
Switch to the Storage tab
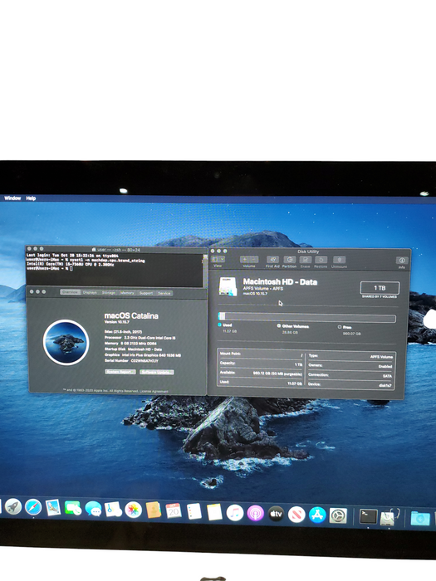pyautogui.click(x=109, y=293)
